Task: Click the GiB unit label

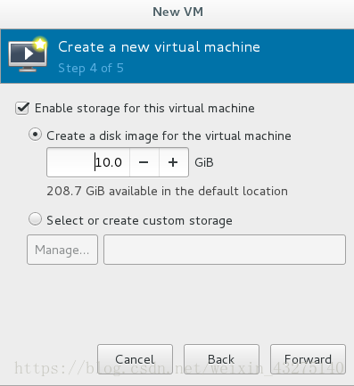Action: (204, 162)
